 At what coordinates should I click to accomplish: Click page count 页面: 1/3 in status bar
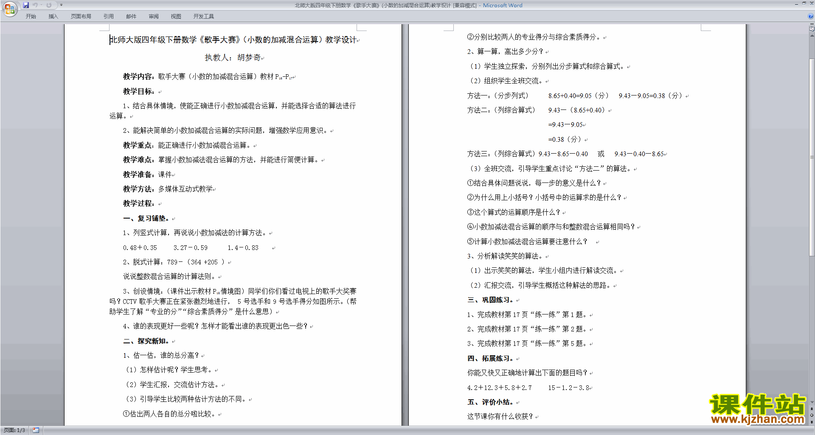click(14, 430)
